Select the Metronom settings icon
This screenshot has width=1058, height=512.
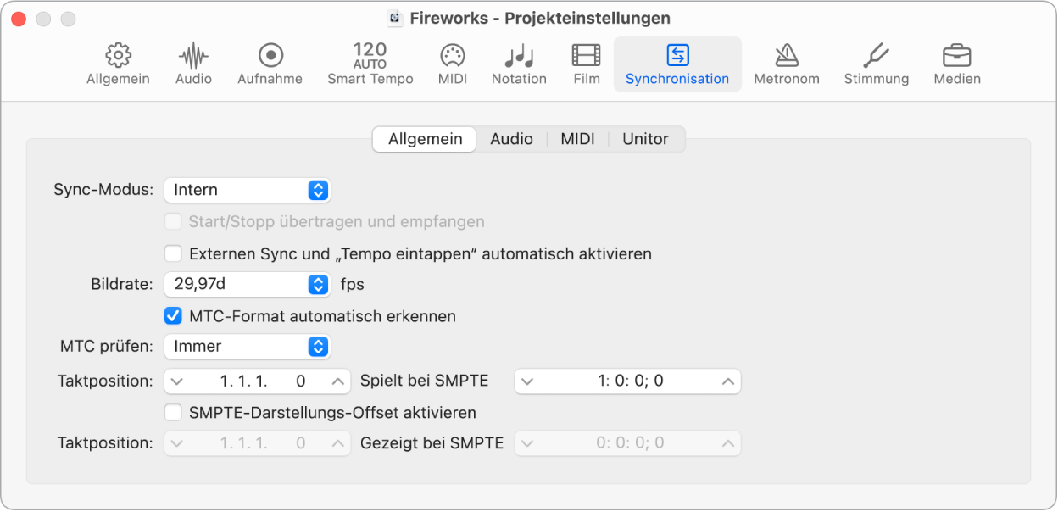[787, 64]
